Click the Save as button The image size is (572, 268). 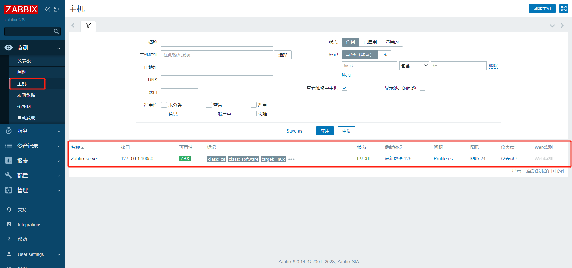(x=294, y=131)
